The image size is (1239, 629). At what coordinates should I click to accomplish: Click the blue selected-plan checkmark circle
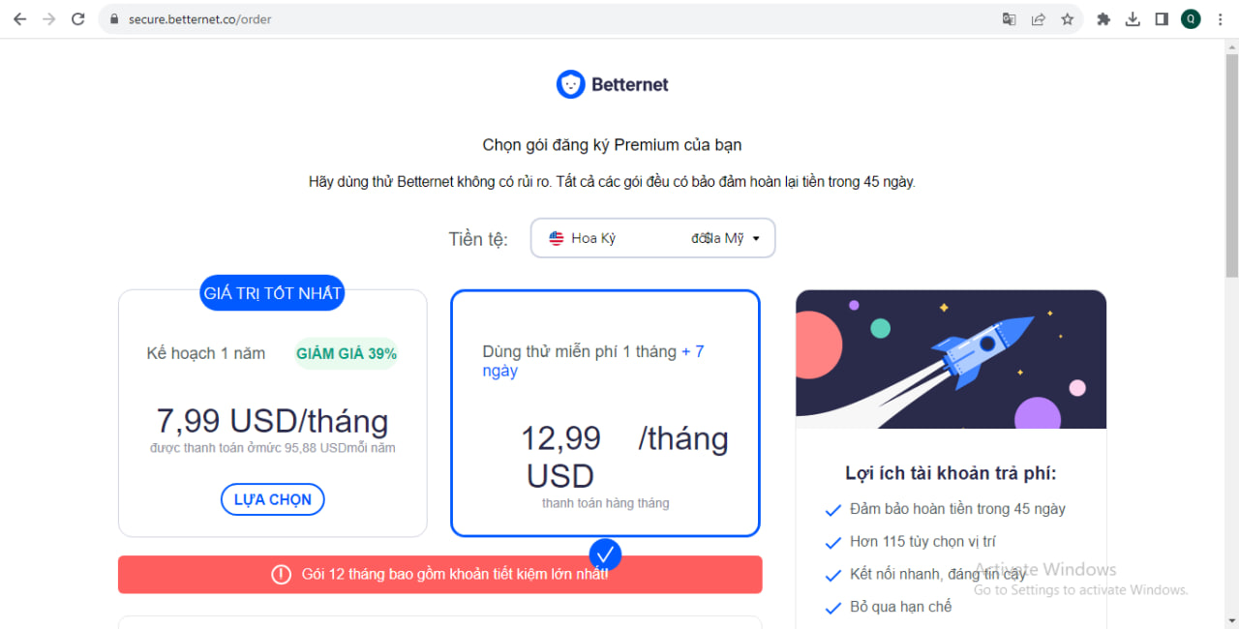[605, 554]
